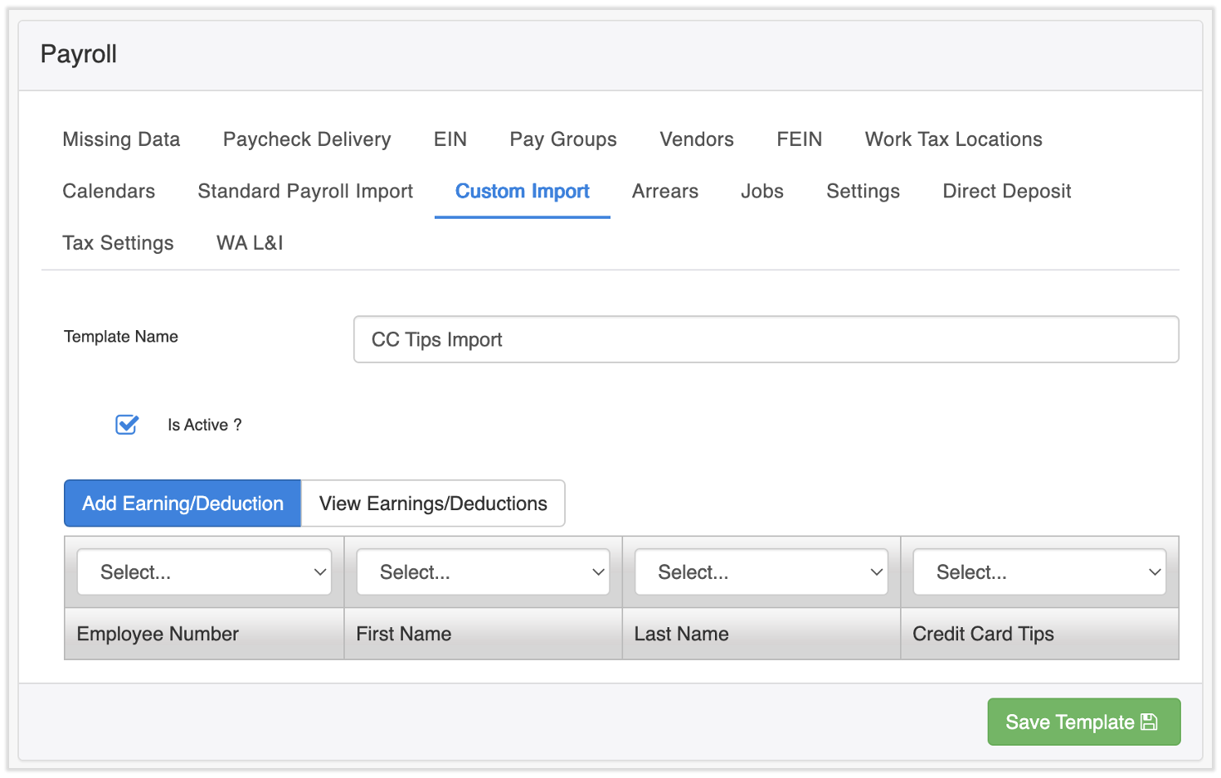Go to the Tax Settings tab
The image size is (1221, 778).
click(118, 242)
